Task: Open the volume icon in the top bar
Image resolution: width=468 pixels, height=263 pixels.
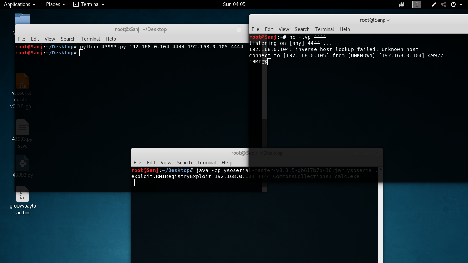Action: tap(444, 4)
